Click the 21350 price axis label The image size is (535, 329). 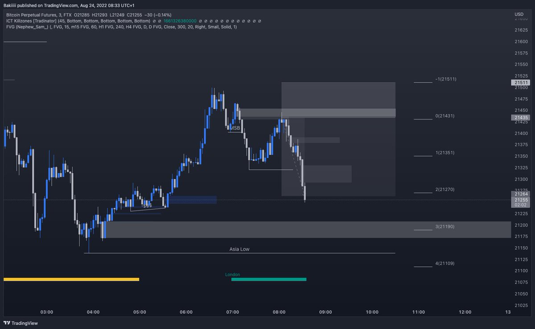pos(521,156)
